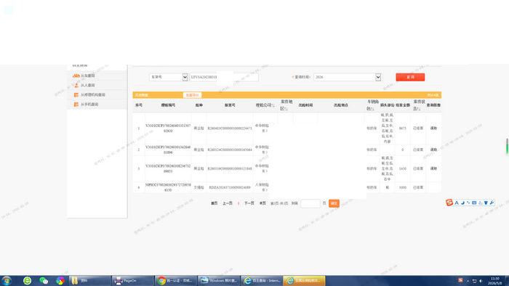The height and width of the screenshot is (286, 509).
Task: Open the 从车查询 car query item
Action: [88, 75]
